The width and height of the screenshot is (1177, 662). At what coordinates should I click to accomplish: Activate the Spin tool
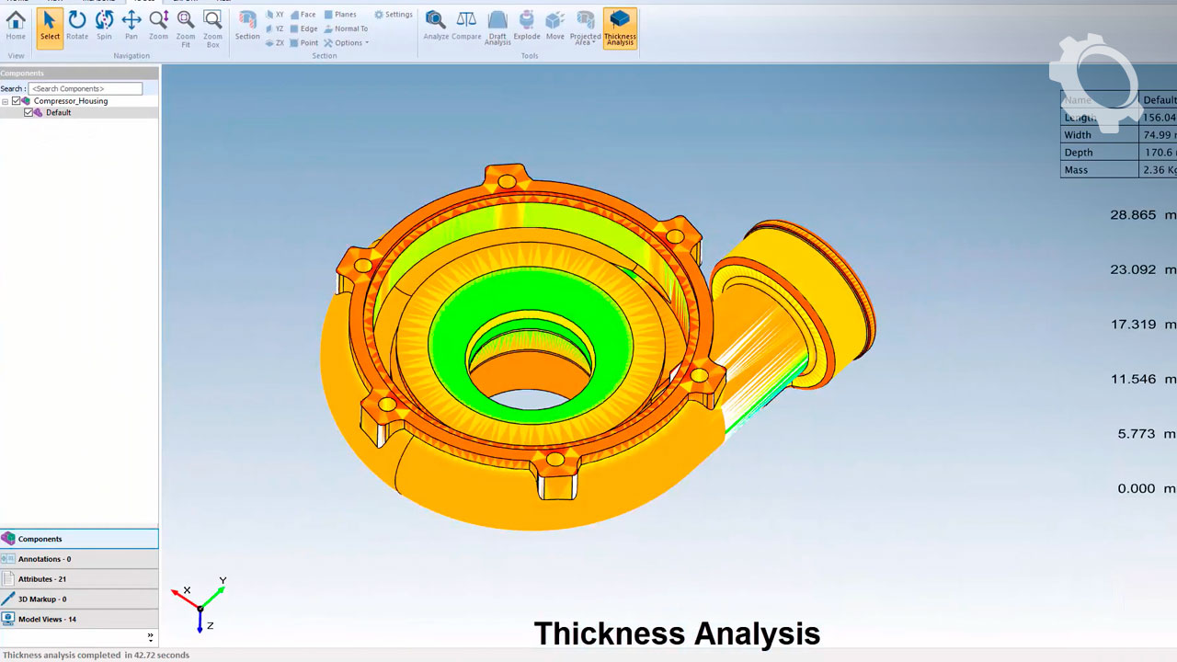(104, 25)
